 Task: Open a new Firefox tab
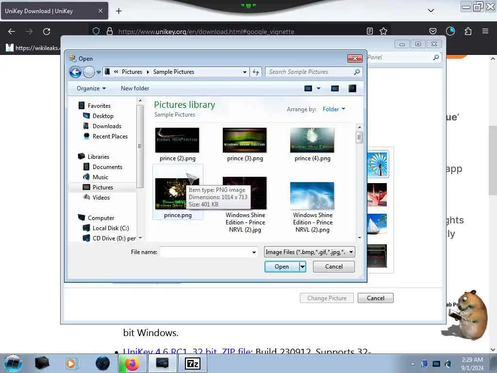coord(118,11)
